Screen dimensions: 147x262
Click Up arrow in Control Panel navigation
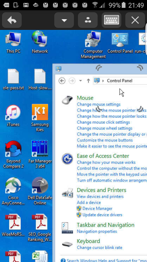(88, 81)
